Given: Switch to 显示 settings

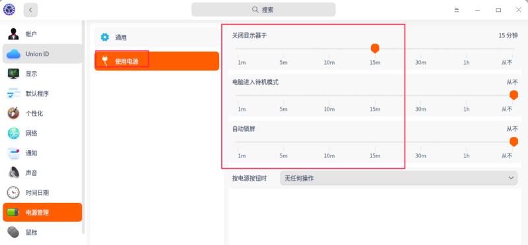Looking at the screenshot, I should click(42, 74).
